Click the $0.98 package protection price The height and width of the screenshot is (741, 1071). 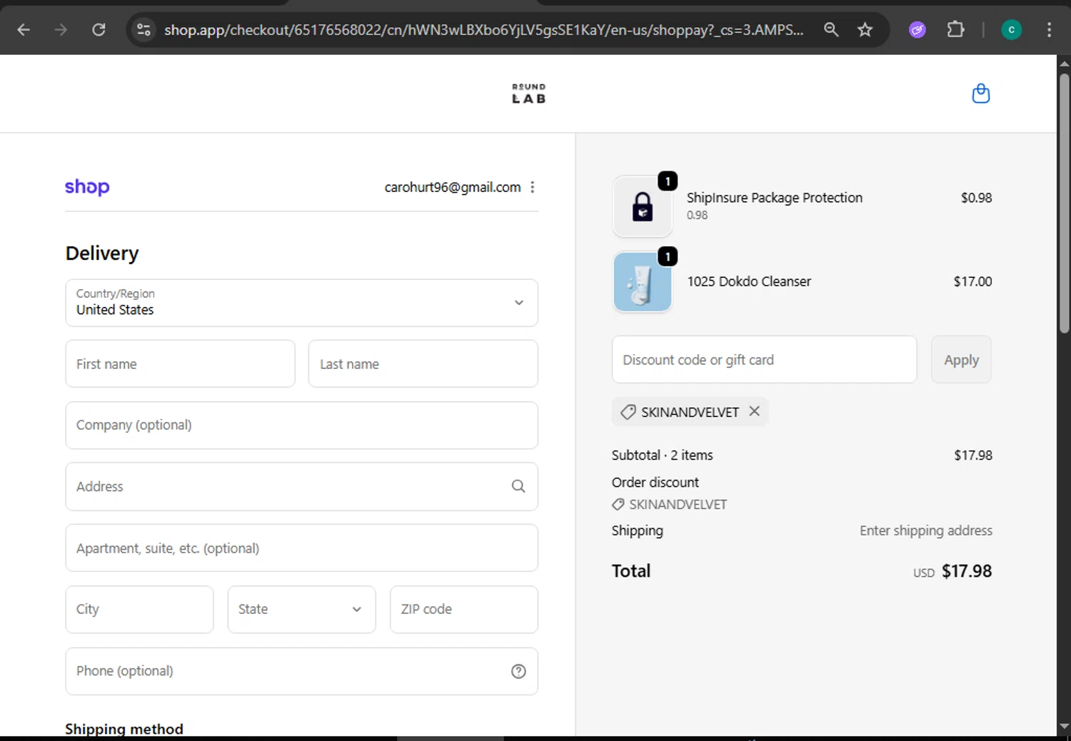tap(976, 198)
